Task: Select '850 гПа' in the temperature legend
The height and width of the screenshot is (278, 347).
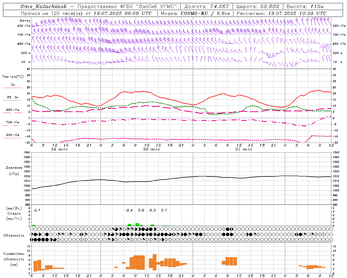Action: click(13, 110)
